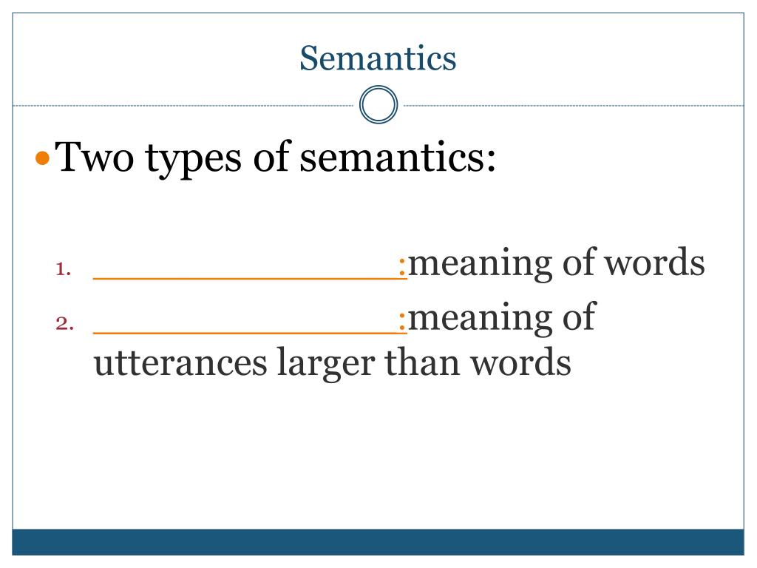Click 'meaning of' in item two
Viewport: 757px width, 568px height.
coord(502,318)
